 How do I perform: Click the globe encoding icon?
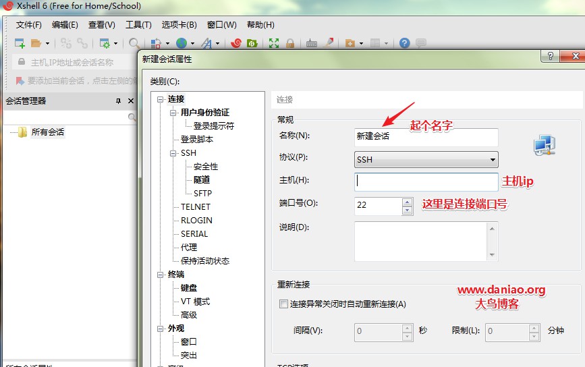point(182,43)
